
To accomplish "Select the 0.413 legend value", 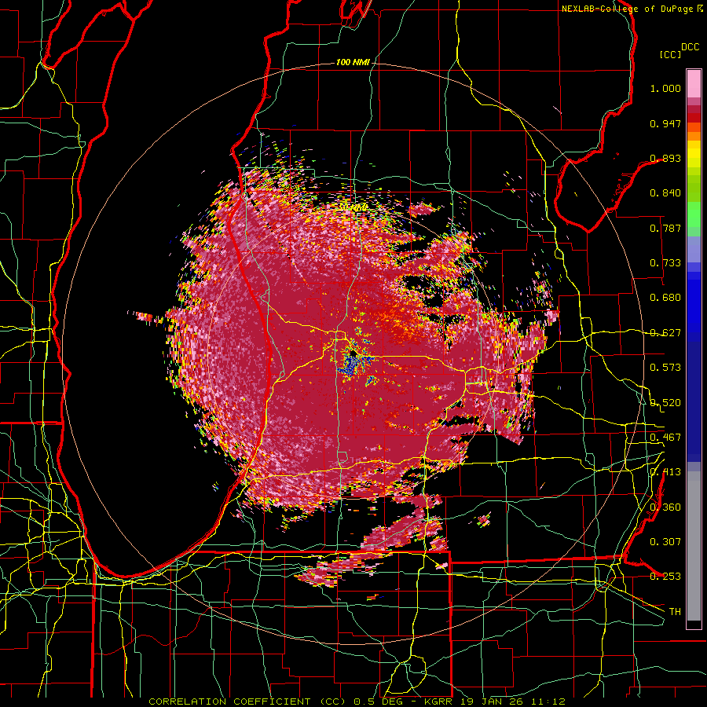I will (665, 472).
